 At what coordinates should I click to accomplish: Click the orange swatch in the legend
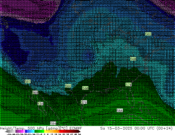[x=55, y=131]
